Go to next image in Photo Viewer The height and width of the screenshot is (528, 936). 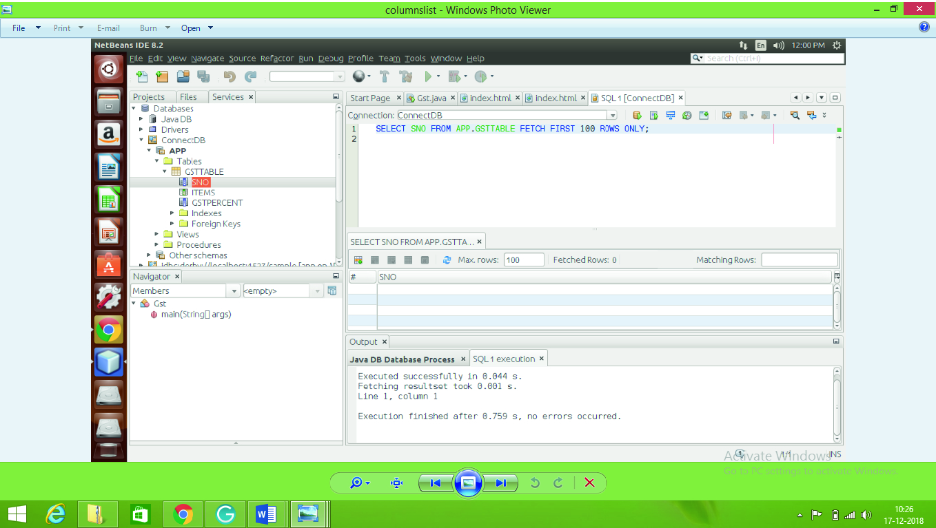pyautogui.click(x=500, y=483)
